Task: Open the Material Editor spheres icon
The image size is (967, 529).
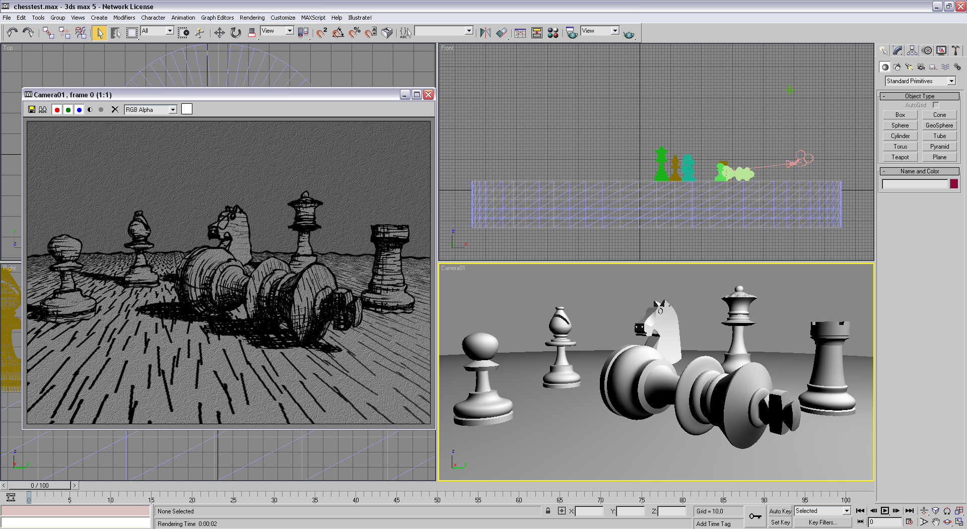Action: (x=553, y=33)
